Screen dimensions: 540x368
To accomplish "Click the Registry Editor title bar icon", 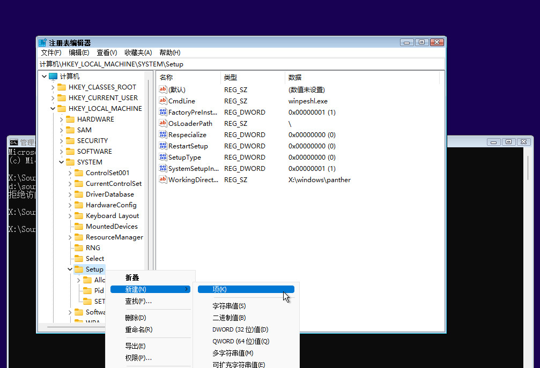I will [42, 43].
